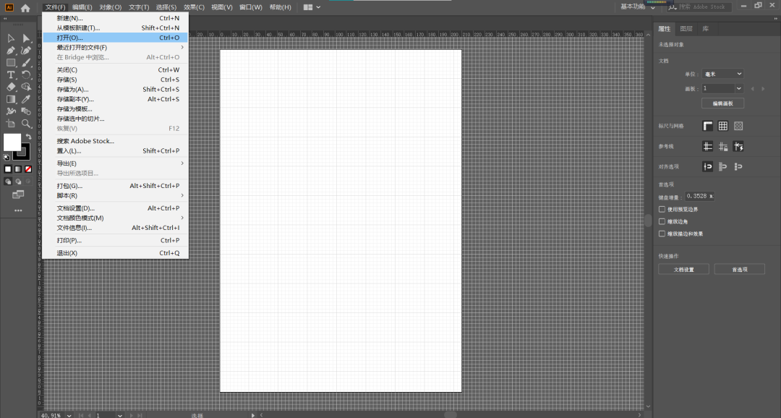Open the 画板 artboard dropdown arrow

739,89
